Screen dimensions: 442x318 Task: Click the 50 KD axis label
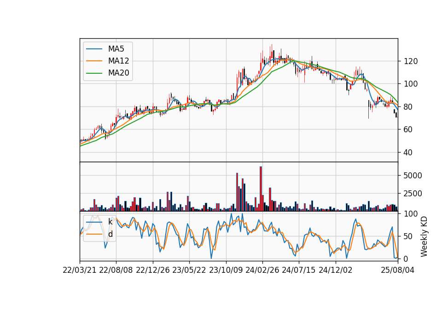point(408,236)
